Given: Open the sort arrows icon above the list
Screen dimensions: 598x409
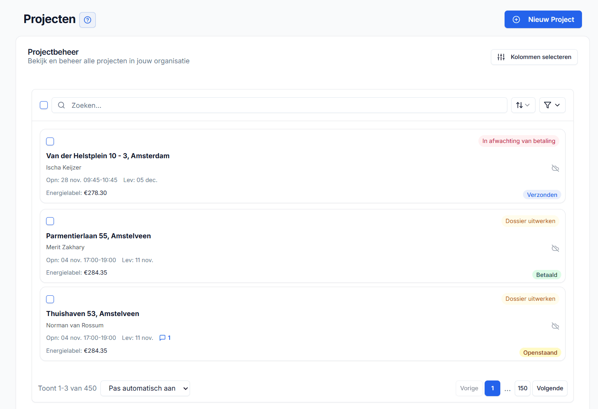Looking at the screenshot, I should [520, 105].
